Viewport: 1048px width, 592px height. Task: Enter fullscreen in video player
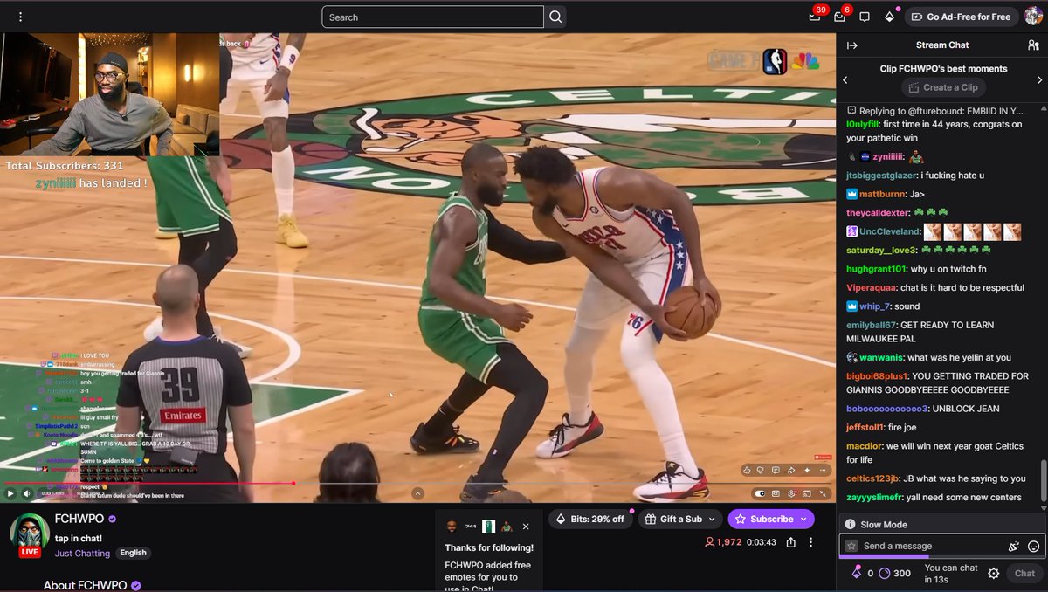click(x=823, y=493)
